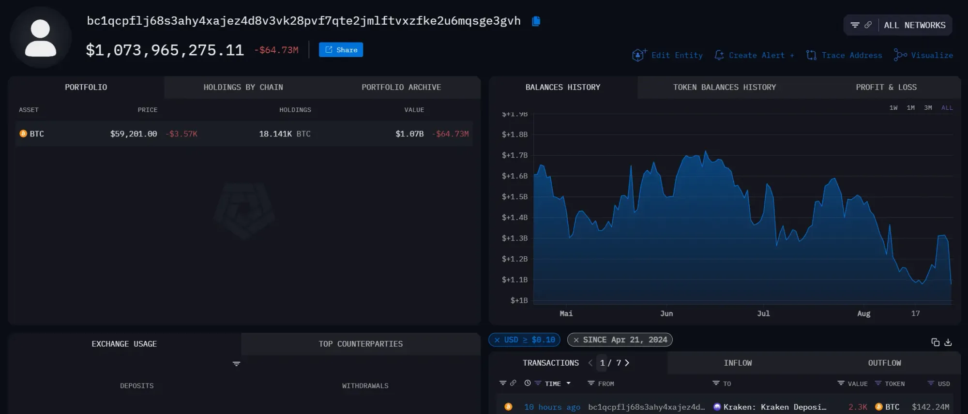Go to next transactions page
The image size is (968, 414).
[x=627, y=363]
